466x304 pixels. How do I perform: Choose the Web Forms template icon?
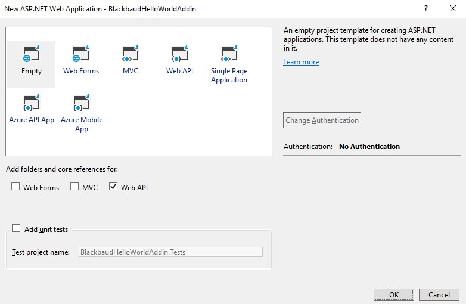80,54
